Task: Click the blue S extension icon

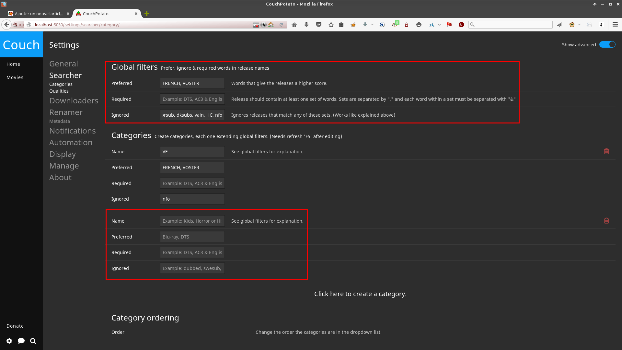Action: click(x=382, y=25)
